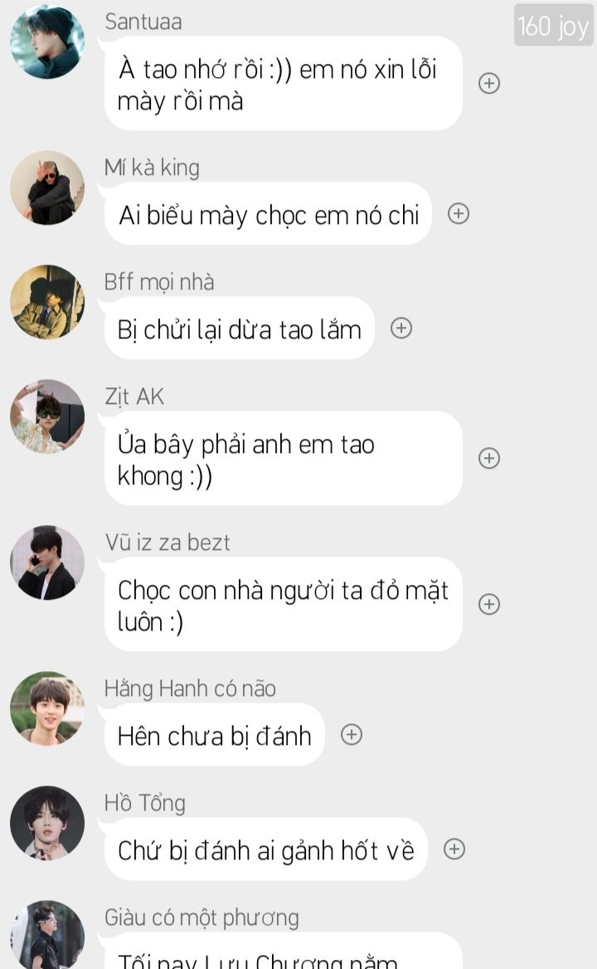Click the '160 joy' badge
597x969 pixels.
point(553,26)
